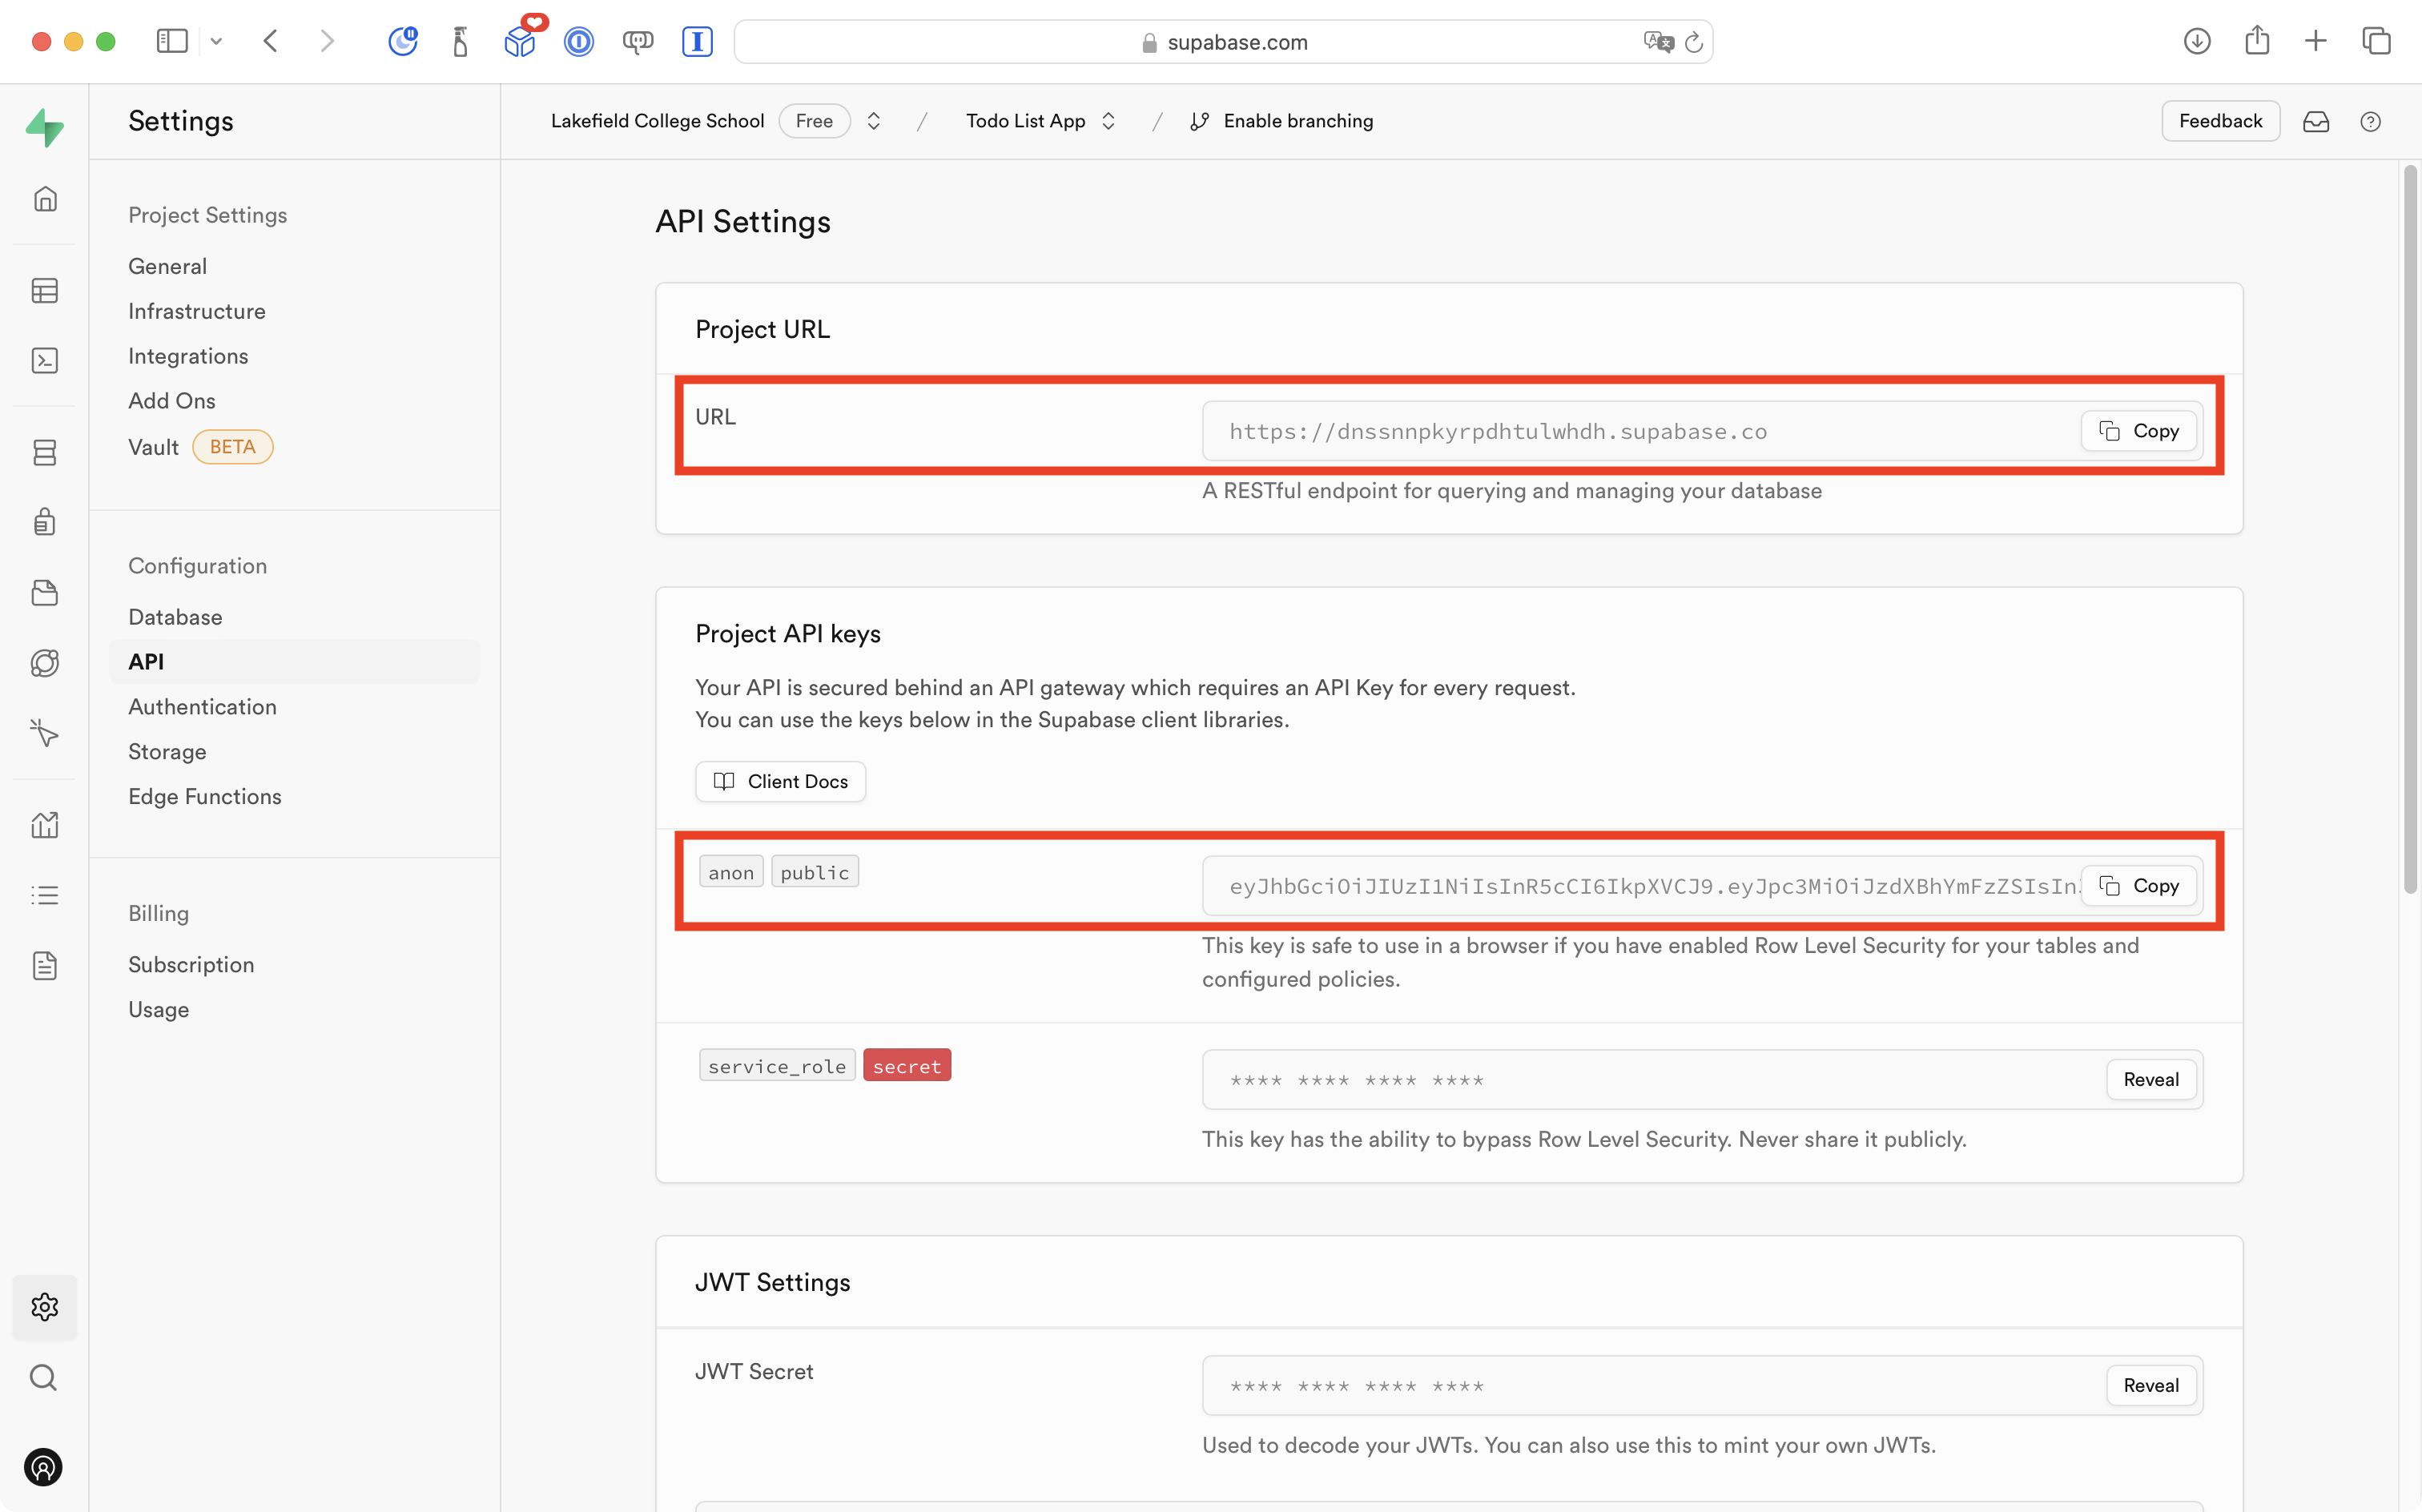Screen dimensions: 2422x1512
Task: Expand the Lakefield College School organization switcher
Action: 873,121
